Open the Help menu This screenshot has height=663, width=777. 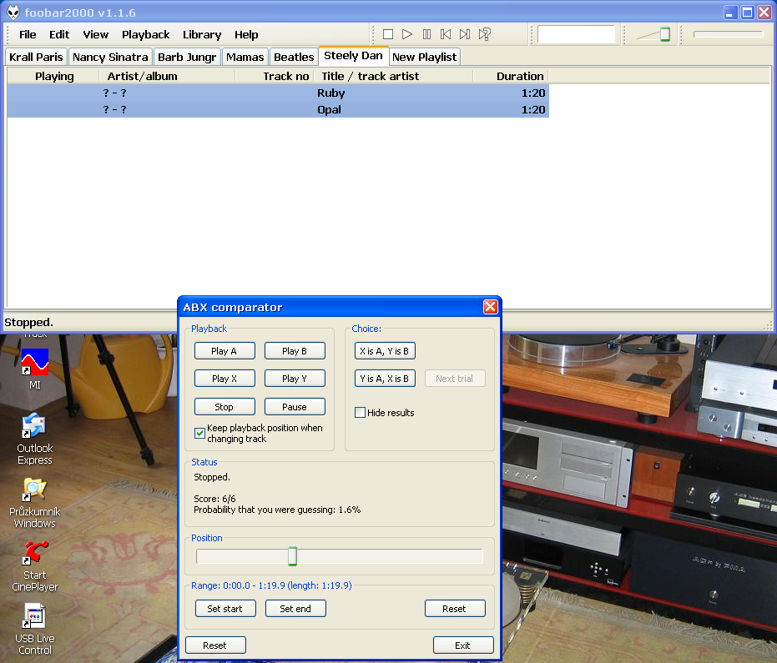coord(246,35)
